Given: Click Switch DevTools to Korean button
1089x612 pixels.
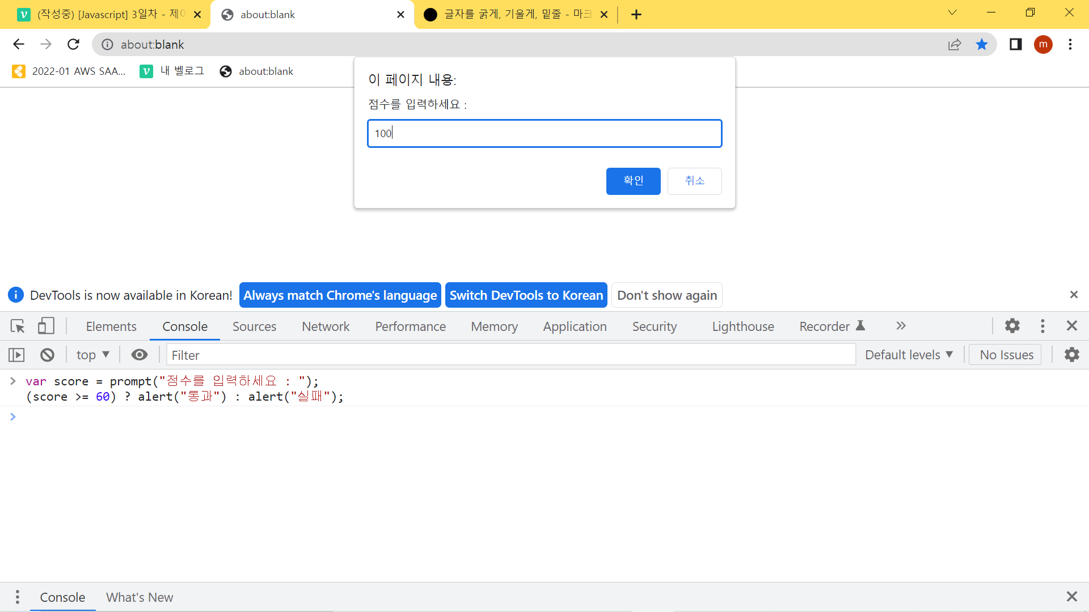Looking at the screenshot, I should (526, 295).
